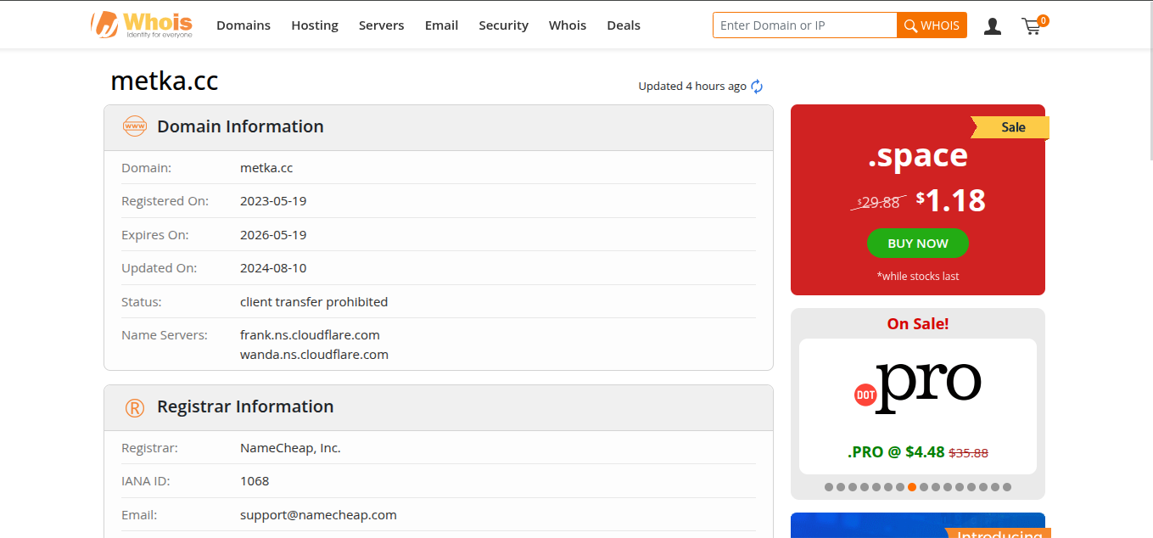Focus the Enter Domain or IP field
Image resolution: width=1153 pixels, height=538 pixels.
tap(805, 25)
